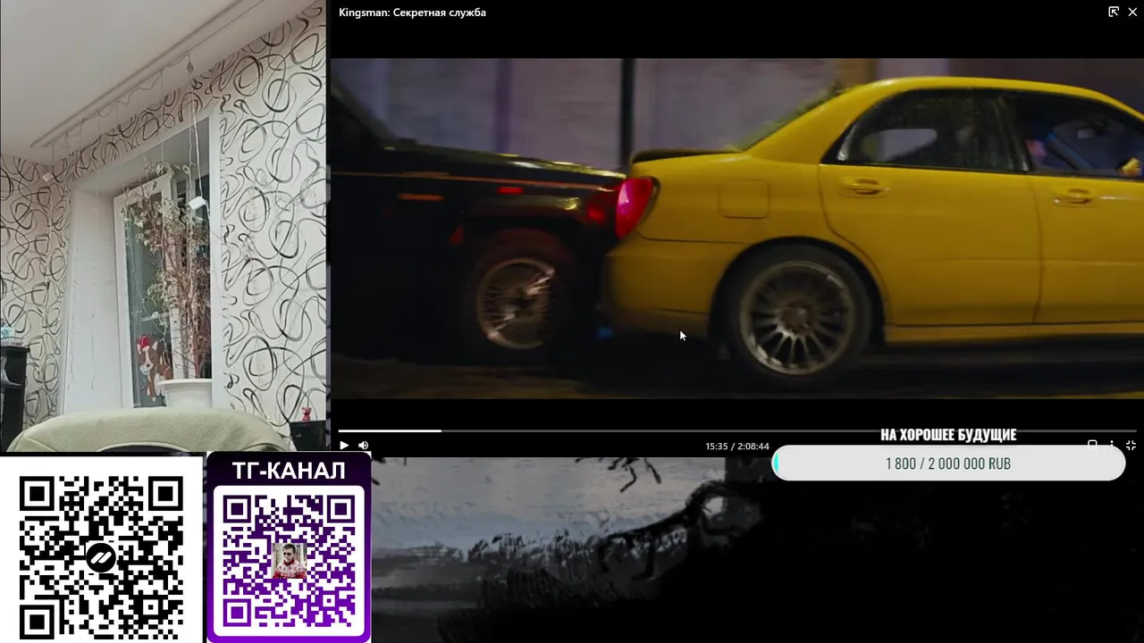Seek along the video progress bar
This screenshot has height=643, width=1144.
click(736, 430)
